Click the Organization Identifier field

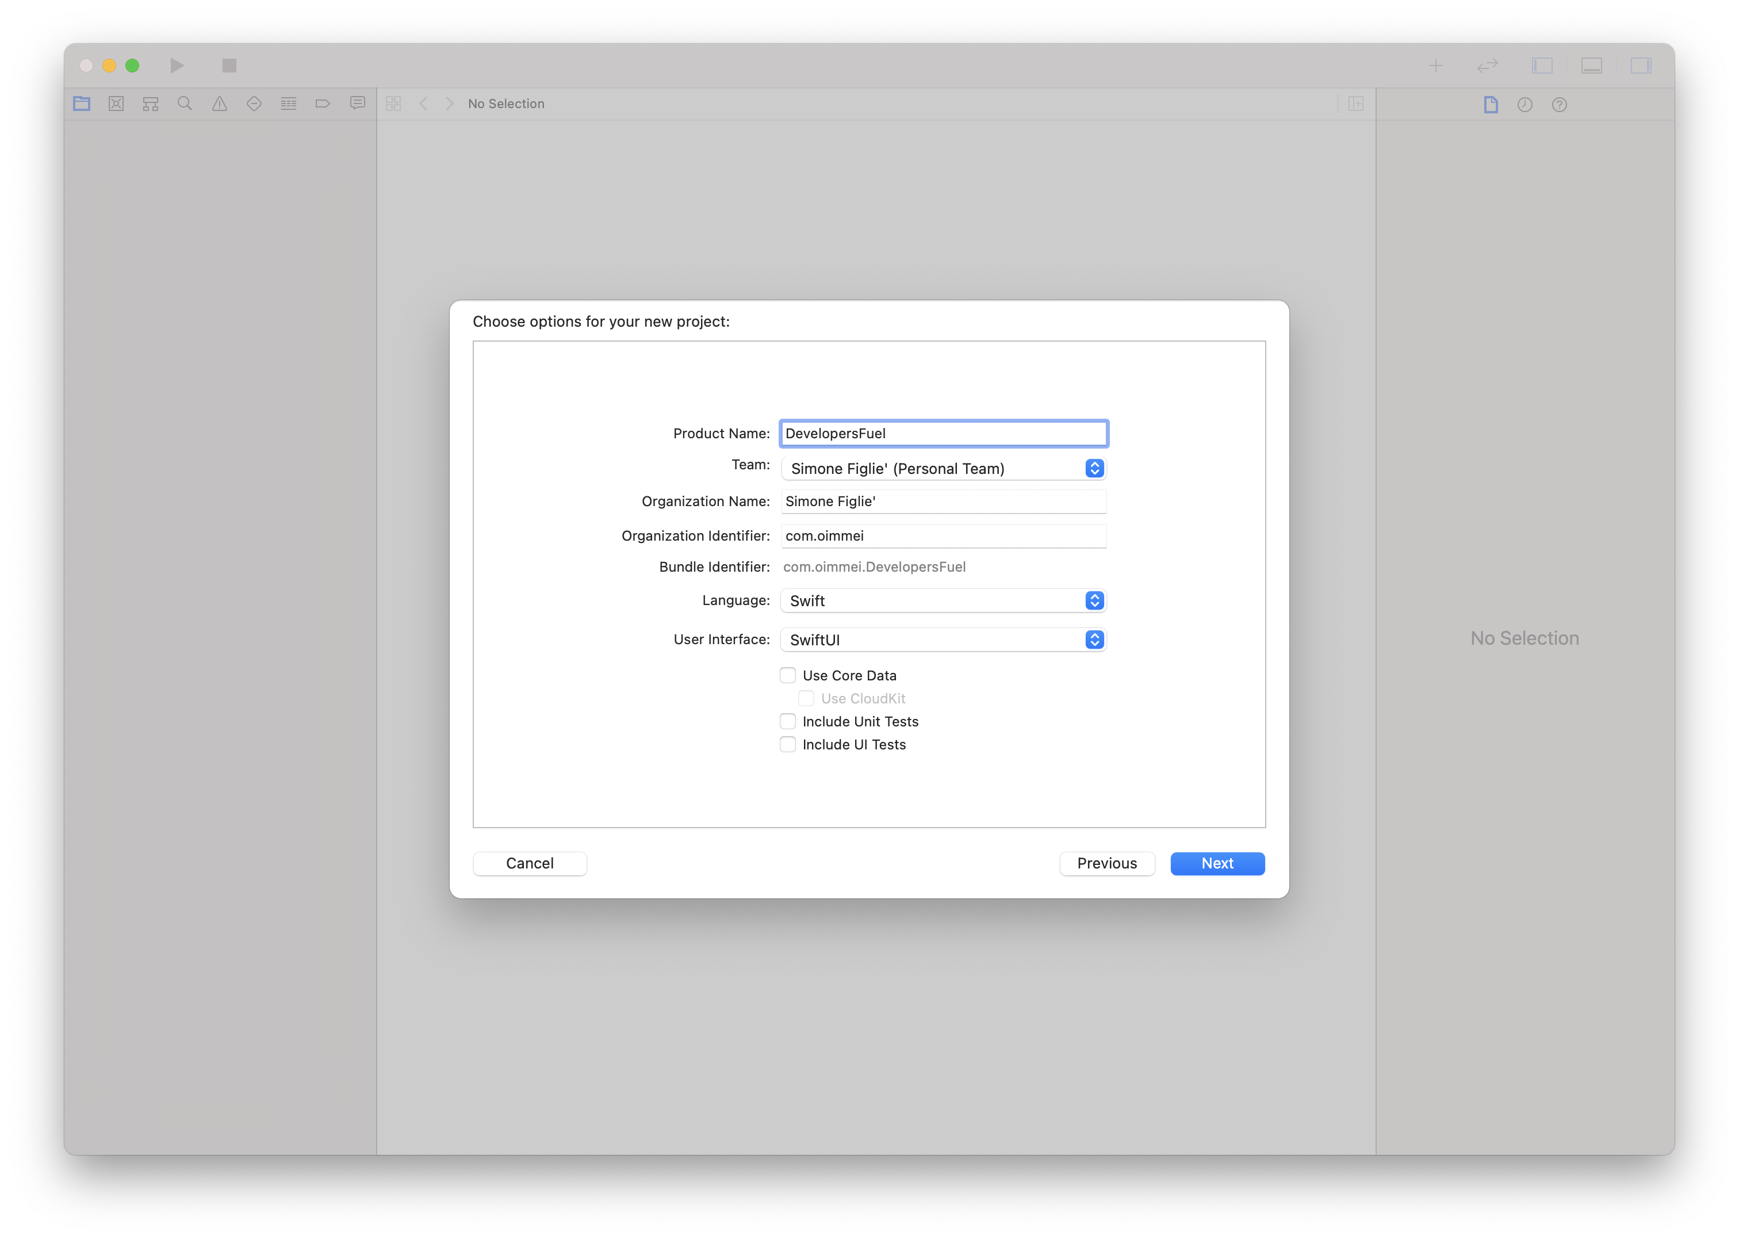click(x=944, y=536)
